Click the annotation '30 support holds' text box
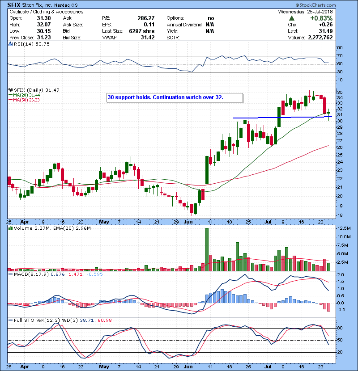Viewport: 358px width, 371px height. (x=175, y=97)
